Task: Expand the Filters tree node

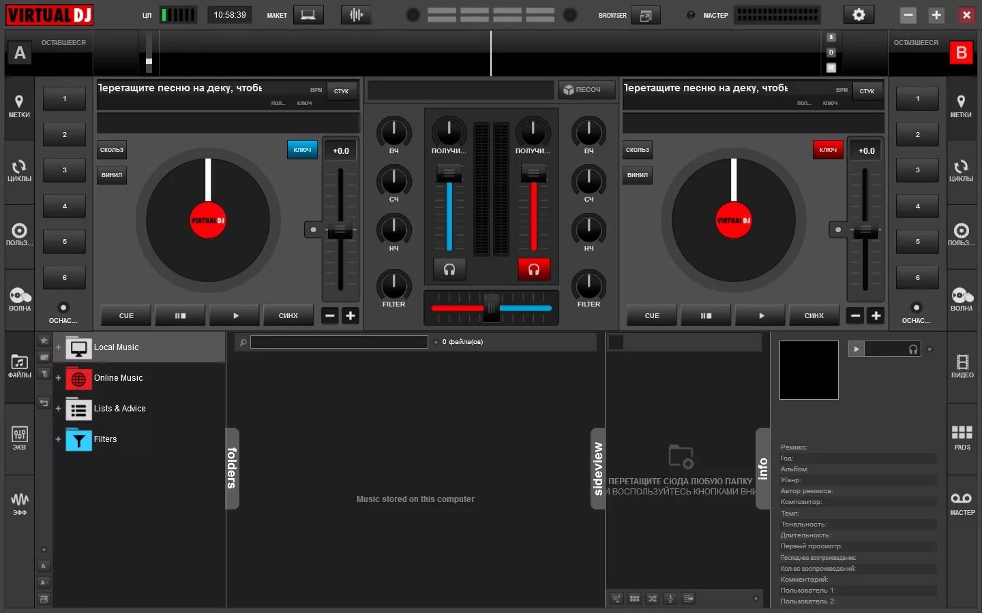Action: [58, 439]
